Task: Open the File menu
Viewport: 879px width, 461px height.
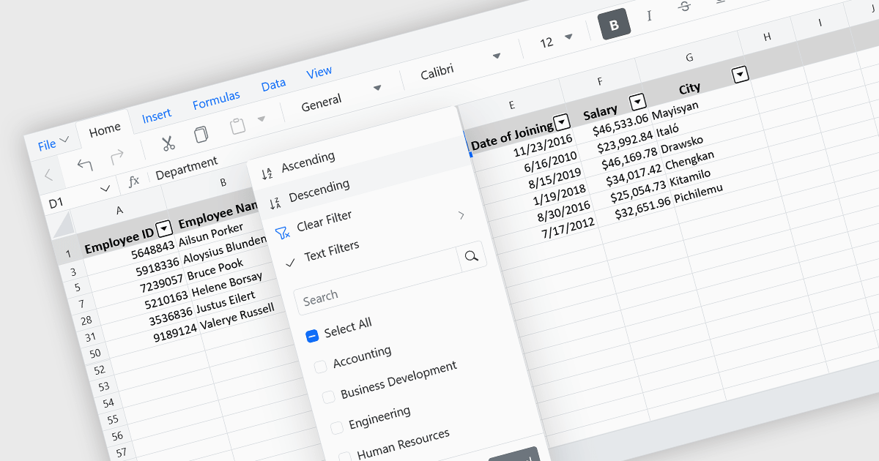Action: point(53,143)
